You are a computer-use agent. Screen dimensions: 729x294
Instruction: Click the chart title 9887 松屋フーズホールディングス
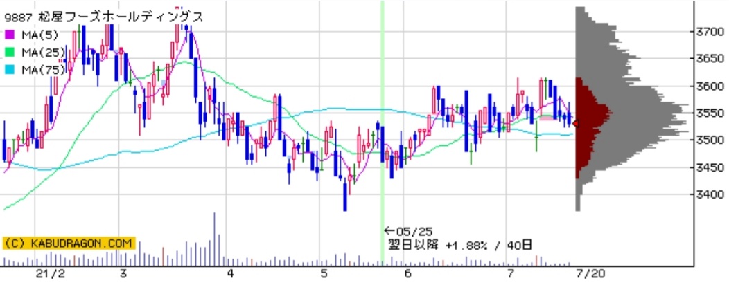pyautogui.click(x=104, y=17)
